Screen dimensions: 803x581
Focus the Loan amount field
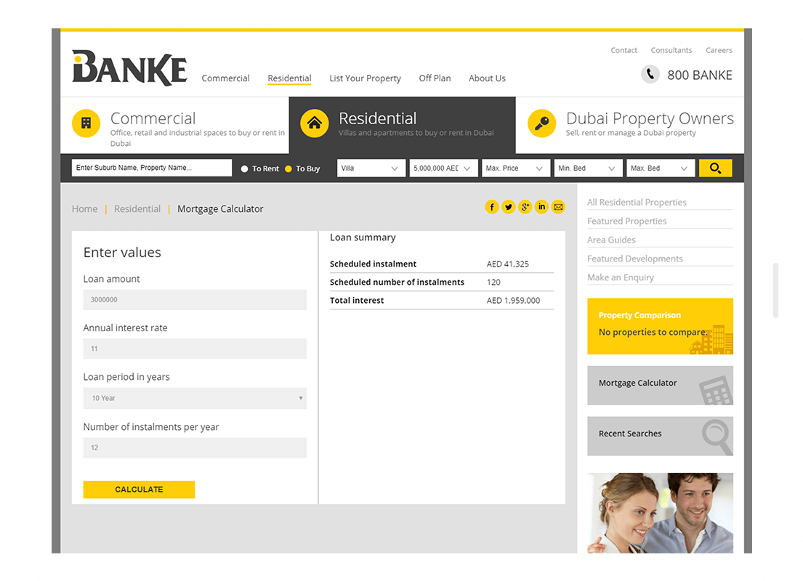pos(195,300)
